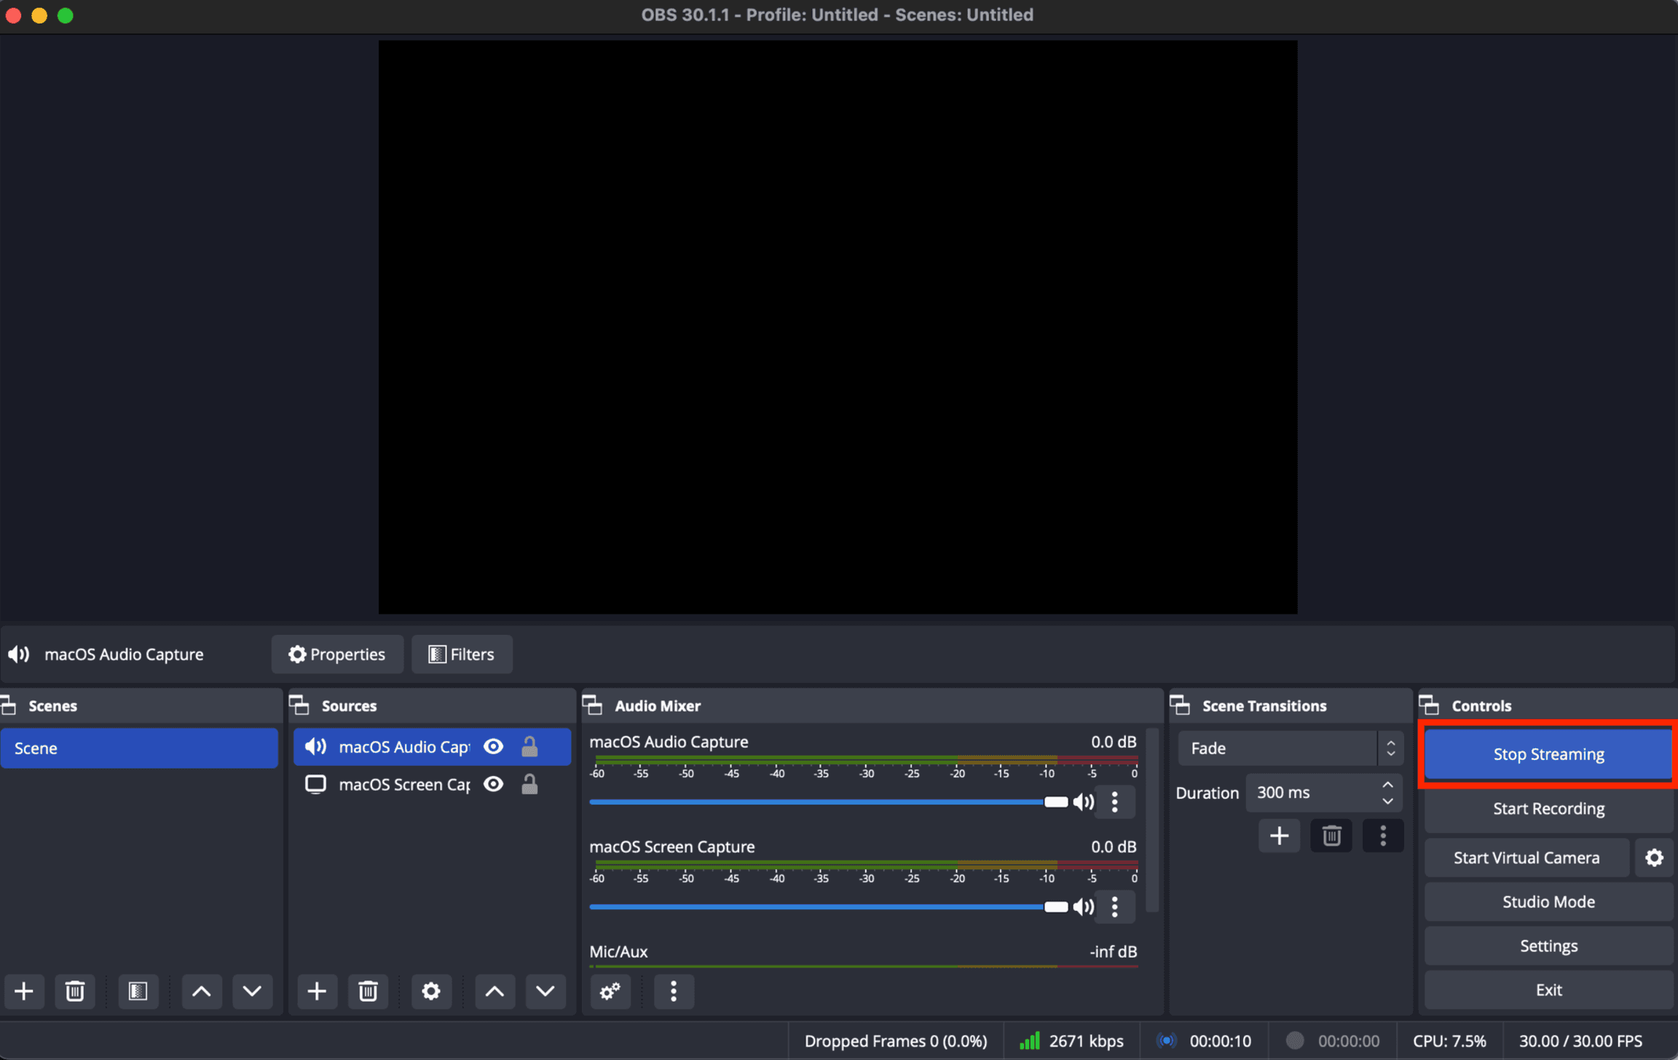Undock the Sources panel icon

coord(300,705)
